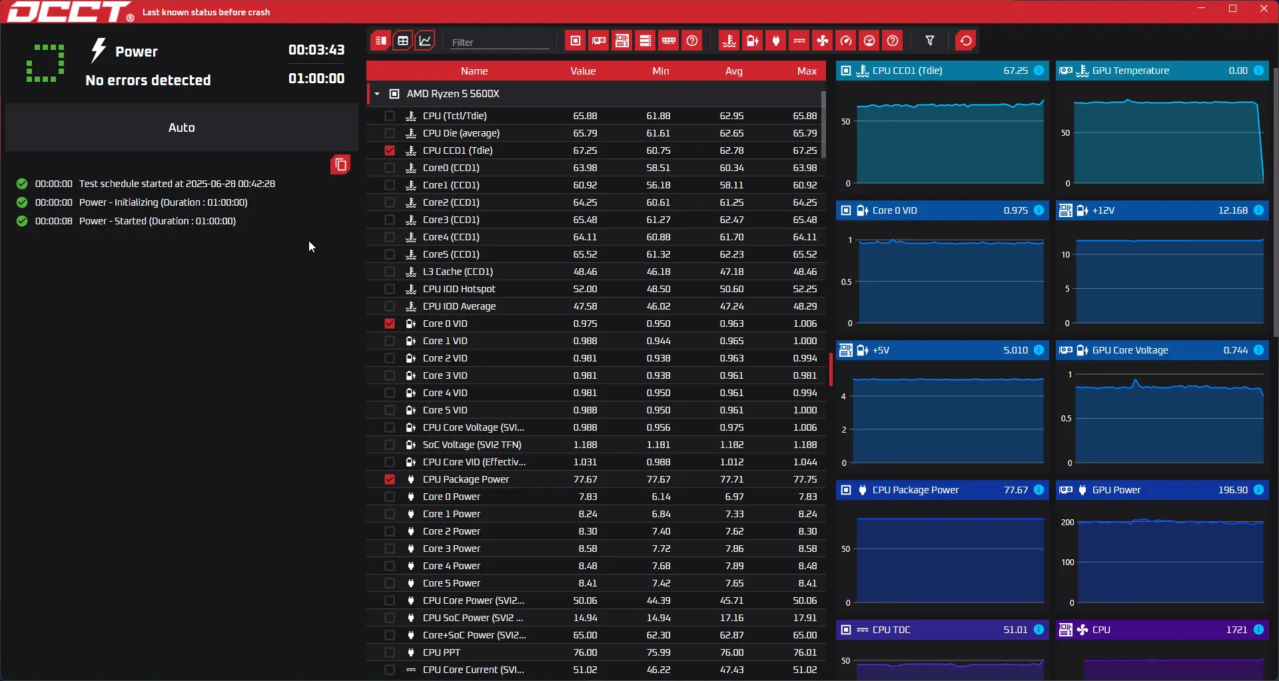Image resolution: width=1279 pixels, height=681 pixels.
Task: Open info for GPU Temperature graph
Action: coord(1258,71)
